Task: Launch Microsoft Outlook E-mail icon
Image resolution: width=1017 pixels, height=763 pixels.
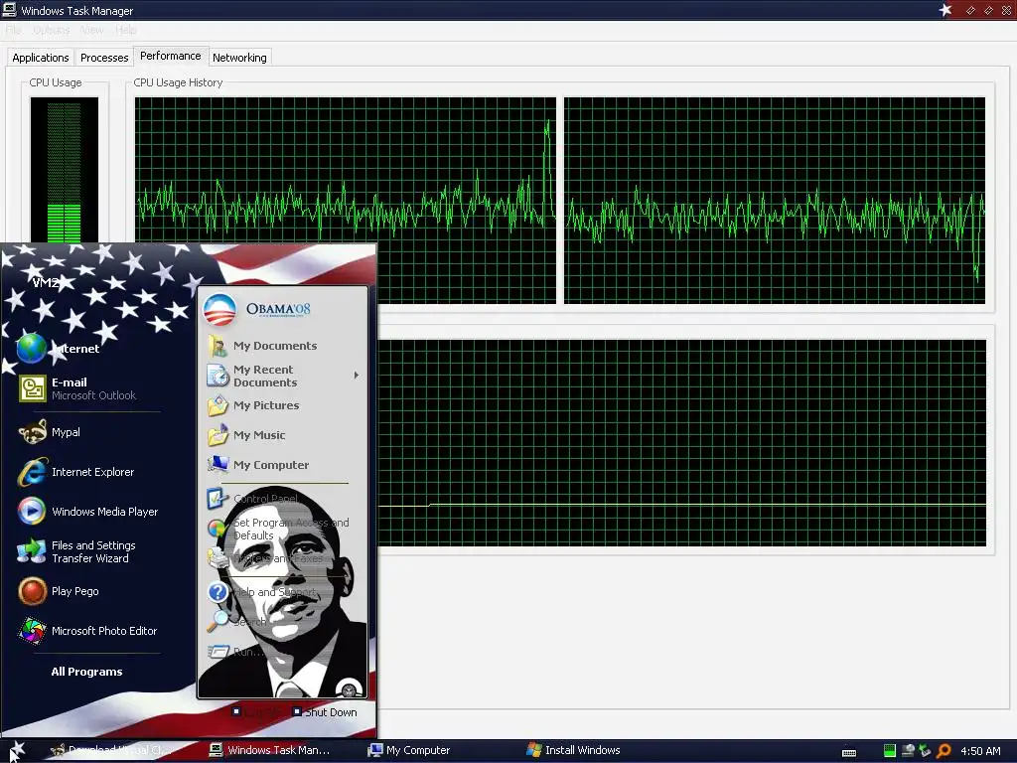Action: coord(32,388)
